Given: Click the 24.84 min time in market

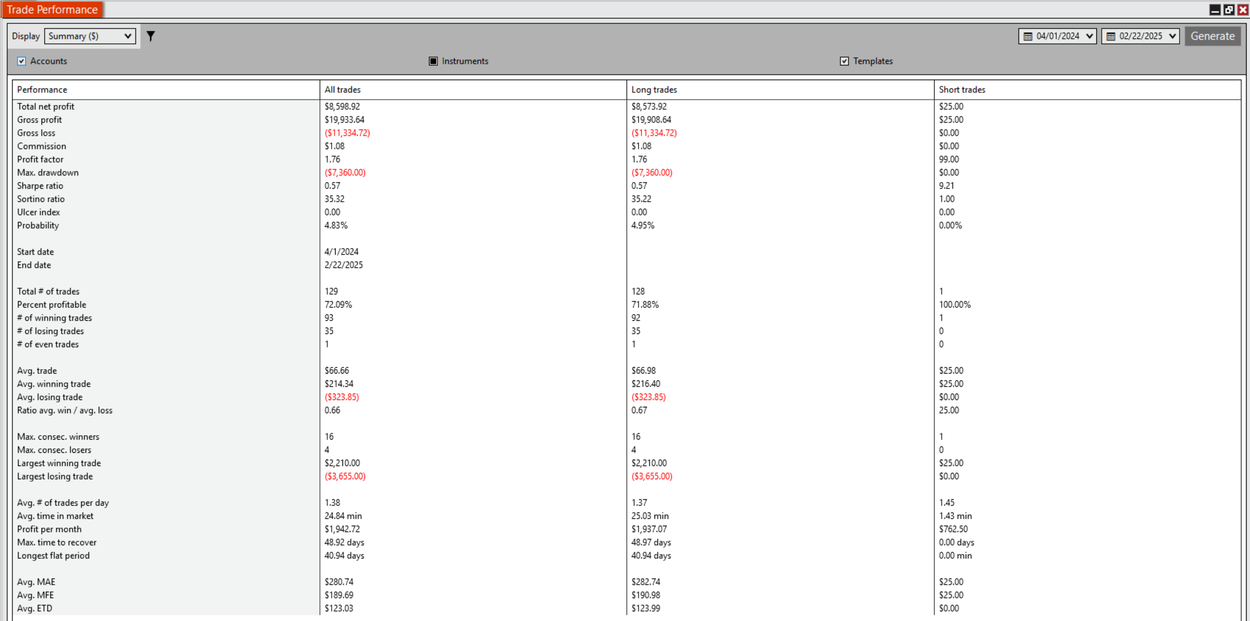Looking at the screenshot, I should 343,516.
